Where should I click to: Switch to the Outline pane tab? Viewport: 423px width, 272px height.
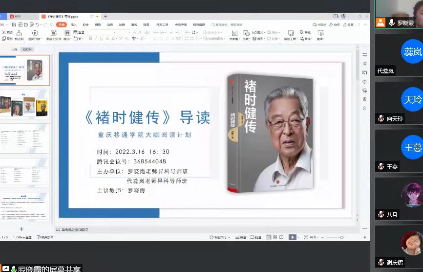(x=15, y=49)
